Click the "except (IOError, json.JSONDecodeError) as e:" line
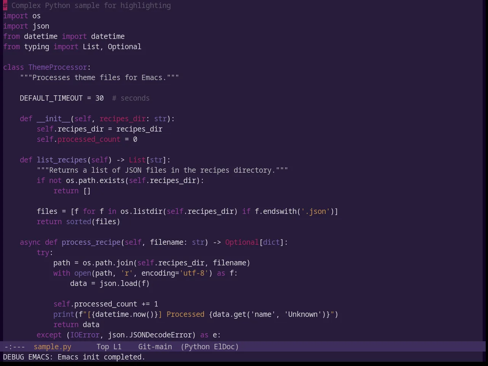Screen dimensions: 488x366 [128, 335]
